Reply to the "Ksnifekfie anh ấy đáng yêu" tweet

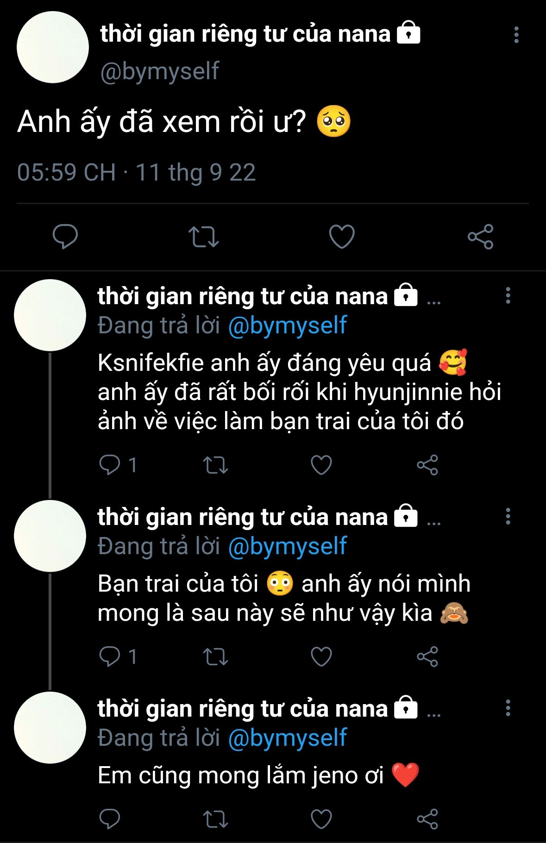click(110, 465)
